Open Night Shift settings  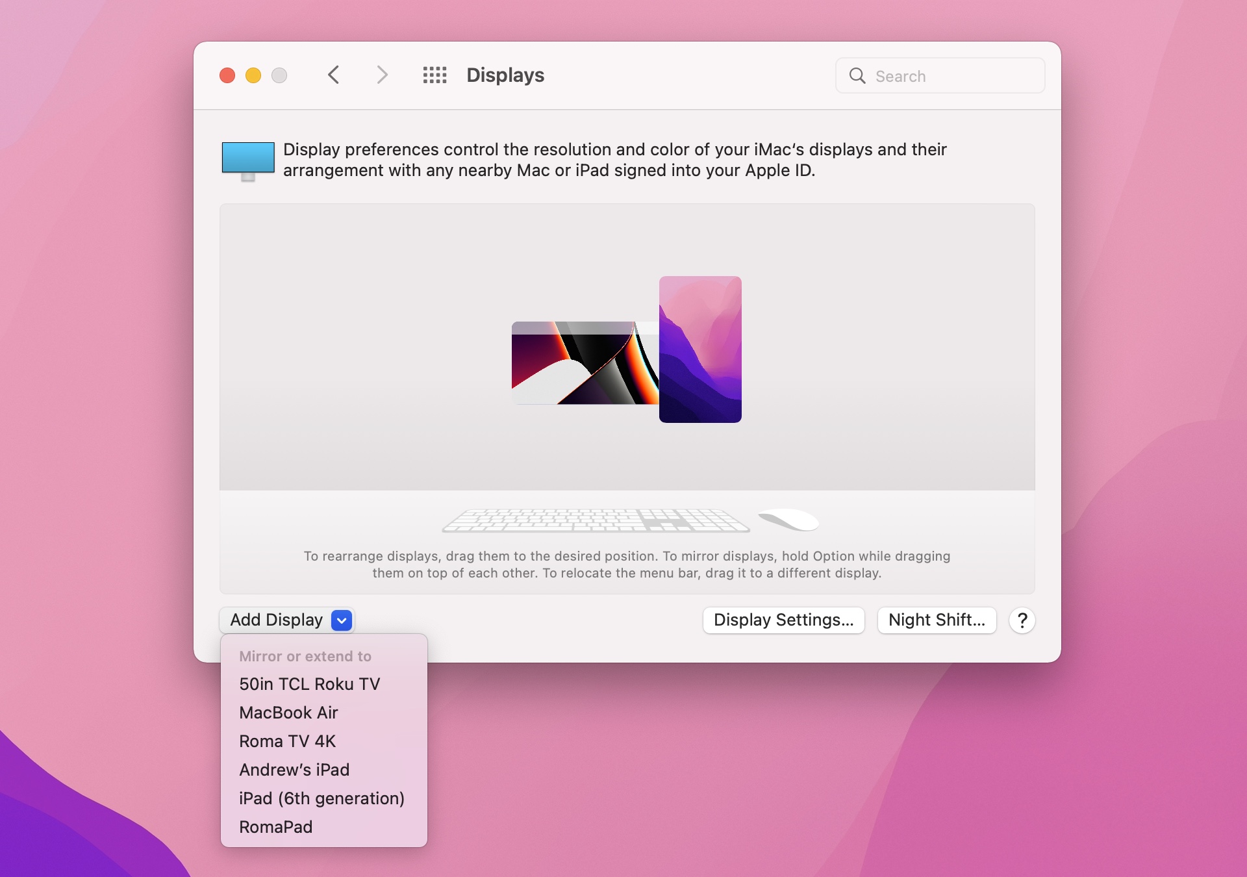[x=937, y=620]
